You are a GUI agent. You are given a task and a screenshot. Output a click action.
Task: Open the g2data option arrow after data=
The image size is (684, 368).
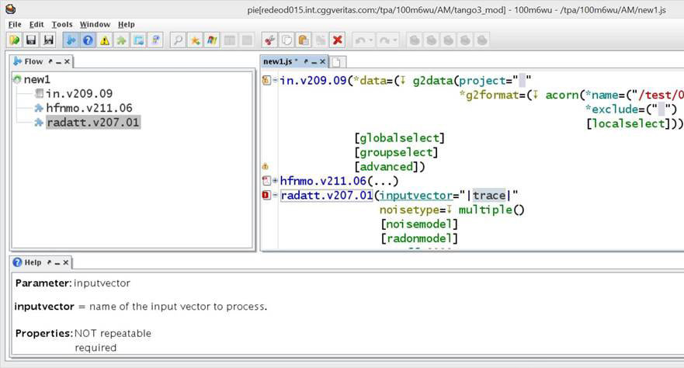click(x=403, y=80)
